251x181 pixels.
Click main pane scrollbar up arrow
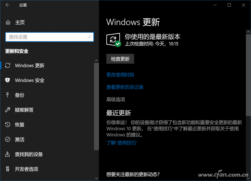tap(248, 32)
